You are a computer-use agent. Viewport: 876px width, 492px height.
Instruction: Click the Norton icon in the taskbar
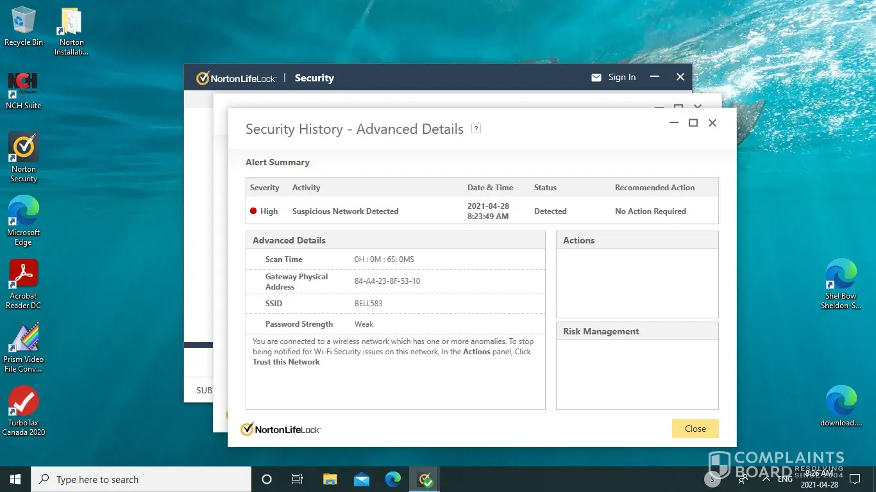tap(425, 479)
